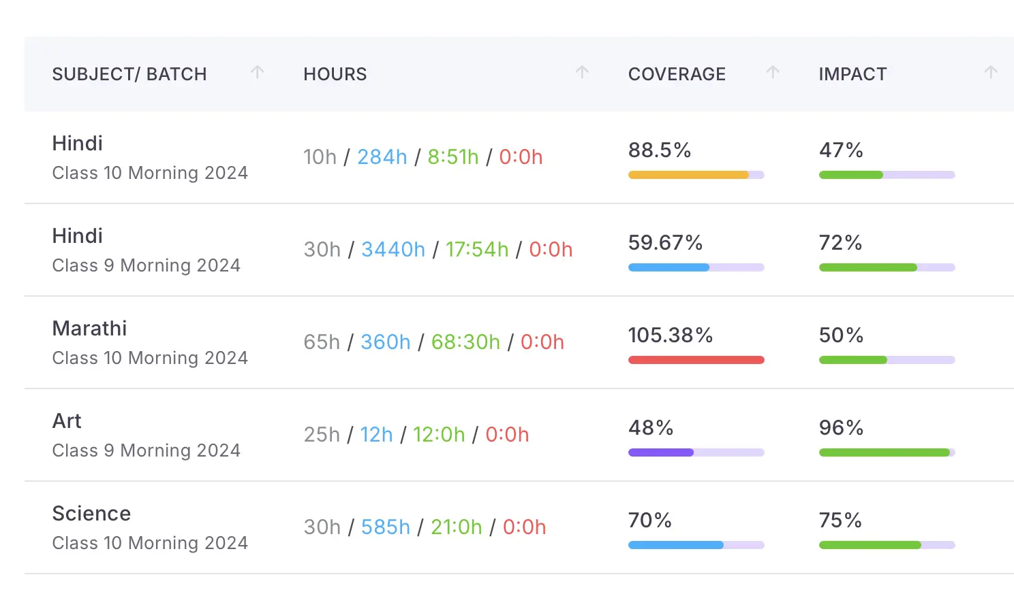Click the green 68:30h hours value

pos(465,342)
